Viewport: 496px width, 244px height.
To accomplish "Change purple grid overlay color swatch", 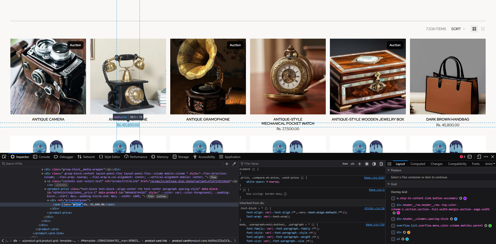I will point(465,198).
